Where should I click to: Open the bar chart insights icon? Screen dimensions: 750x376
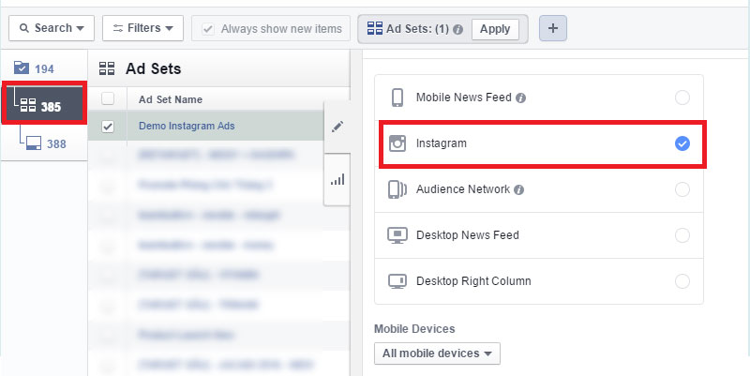click(x=337, y=179)
